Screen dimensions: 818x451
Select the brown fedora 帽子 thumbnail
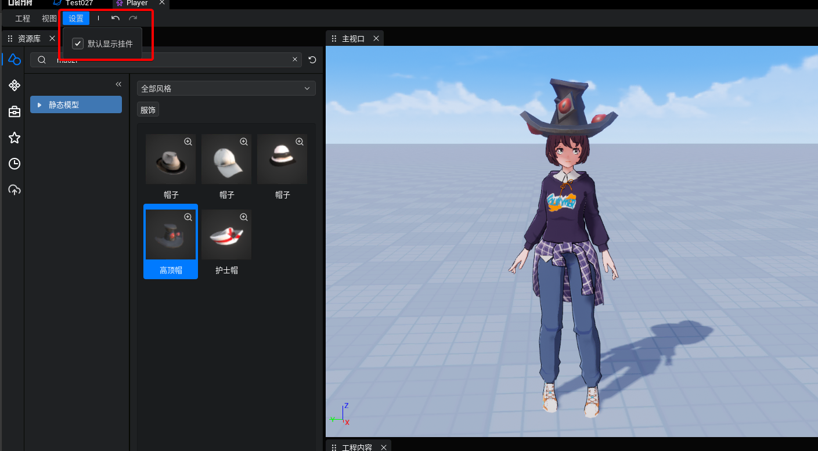pos(171,159)
